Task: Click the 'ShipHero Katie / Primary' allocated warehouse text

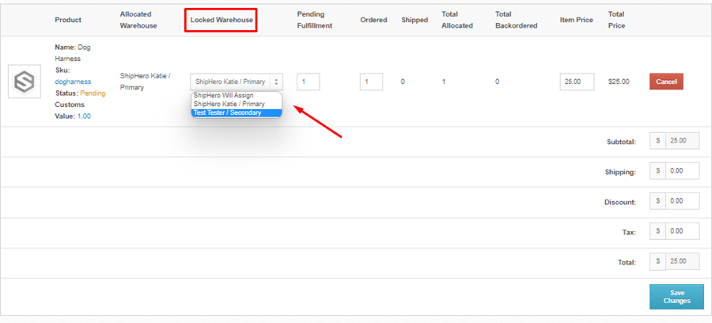Action: tap(146, 82)
